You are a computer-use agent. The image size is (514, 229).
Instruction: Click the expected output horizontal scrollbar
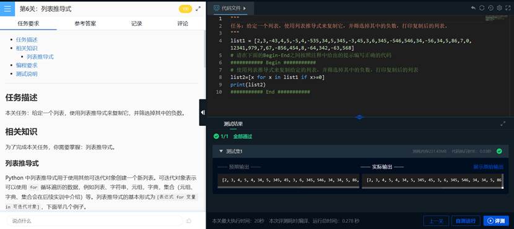[x=289, y=187]
